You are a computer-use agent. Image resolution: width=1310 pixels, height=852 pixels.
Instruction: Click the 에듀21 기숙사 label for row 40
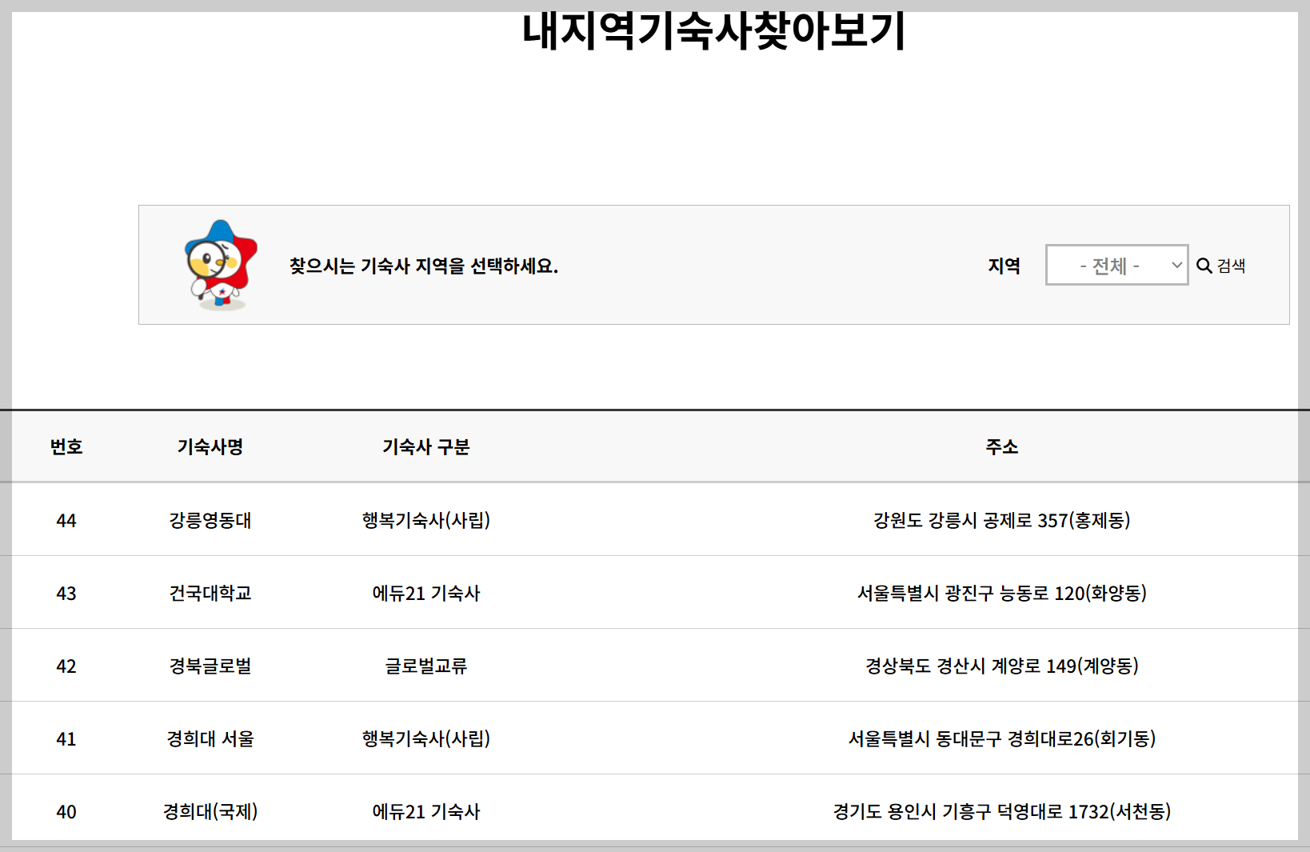point(426,811)
